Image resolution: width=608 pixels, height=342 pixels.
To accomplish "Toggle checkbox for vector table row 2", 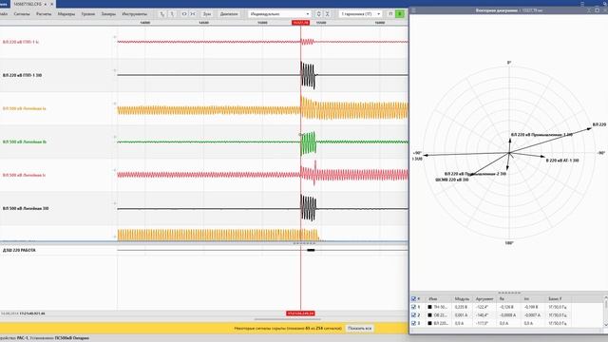I will coord(413,315).
